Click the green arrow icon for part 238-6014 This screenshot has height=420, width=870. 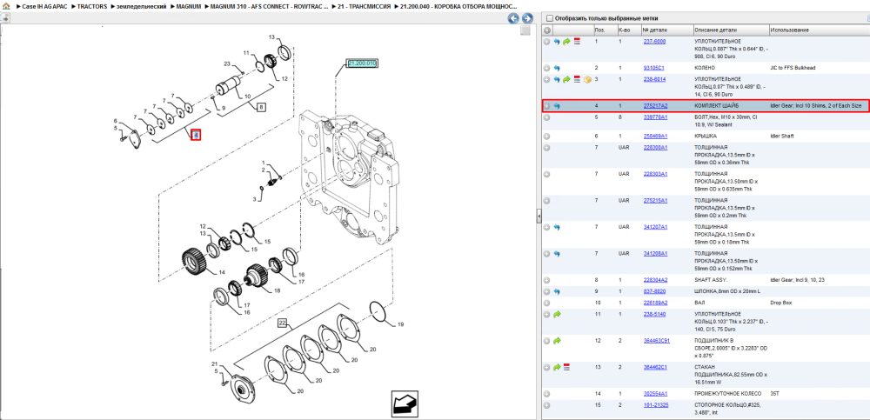coord(566,79)
